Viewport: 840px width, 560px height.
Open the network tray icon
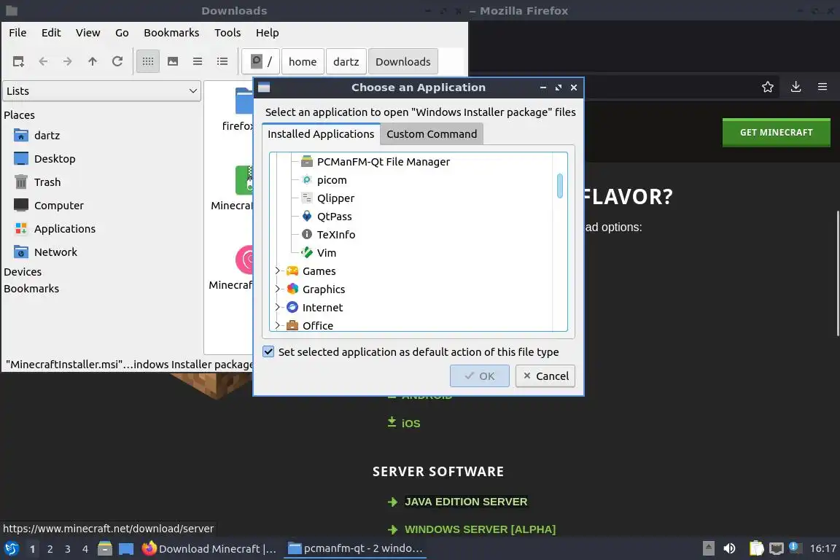(x=777, y=549)
